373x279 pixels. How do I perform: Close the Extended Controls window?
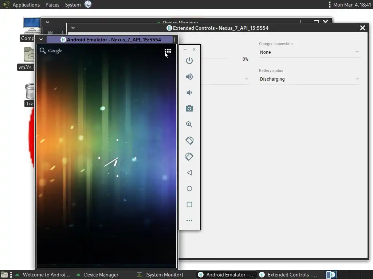point(362,28)
